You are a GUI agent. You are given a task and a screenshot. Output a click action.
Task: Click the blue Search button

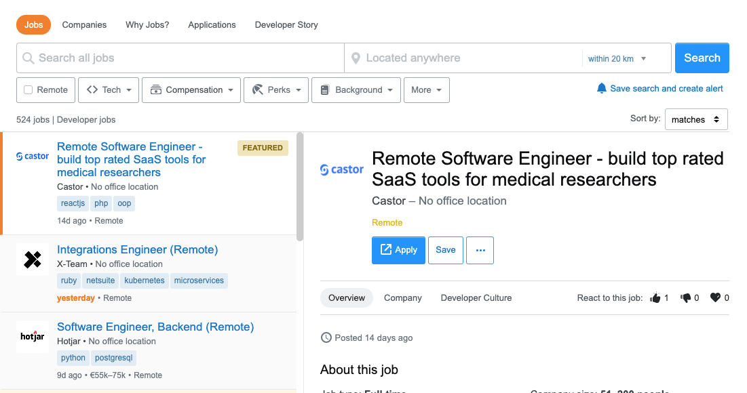tap(702, 58)
